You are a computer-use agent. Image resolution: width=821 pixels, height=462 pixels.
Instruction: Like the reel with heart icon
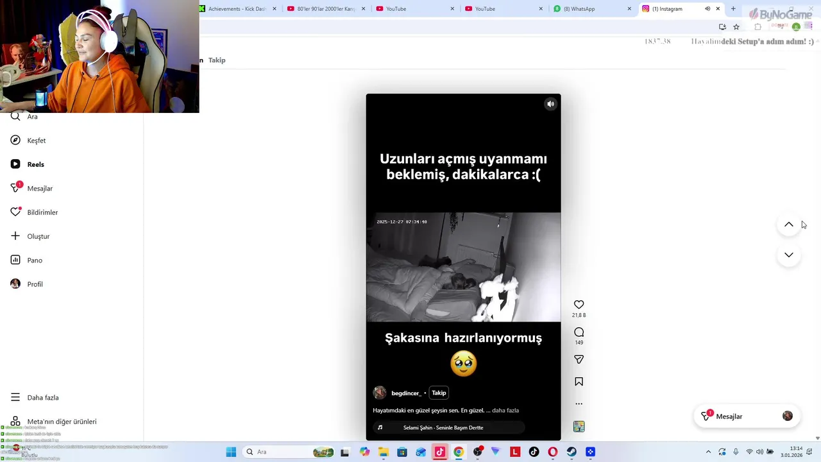[x=579, y=305]
